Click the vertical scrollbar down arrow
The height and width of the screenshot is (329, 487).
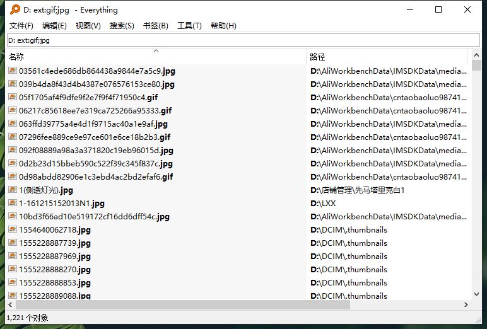click(x=476, y=294)
